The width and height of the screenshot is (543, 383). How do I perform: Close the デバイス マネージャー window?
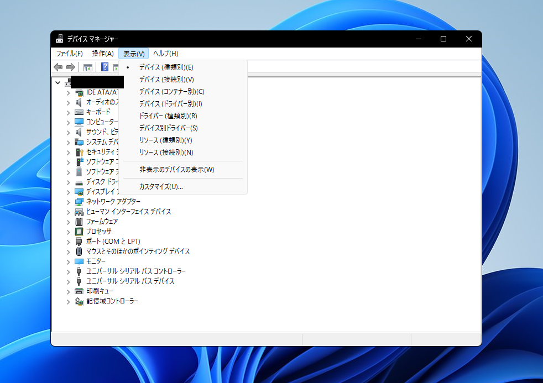pos(468,39)
